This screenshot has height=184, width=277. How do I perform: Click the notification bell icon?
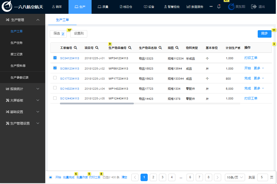point(219,7)
